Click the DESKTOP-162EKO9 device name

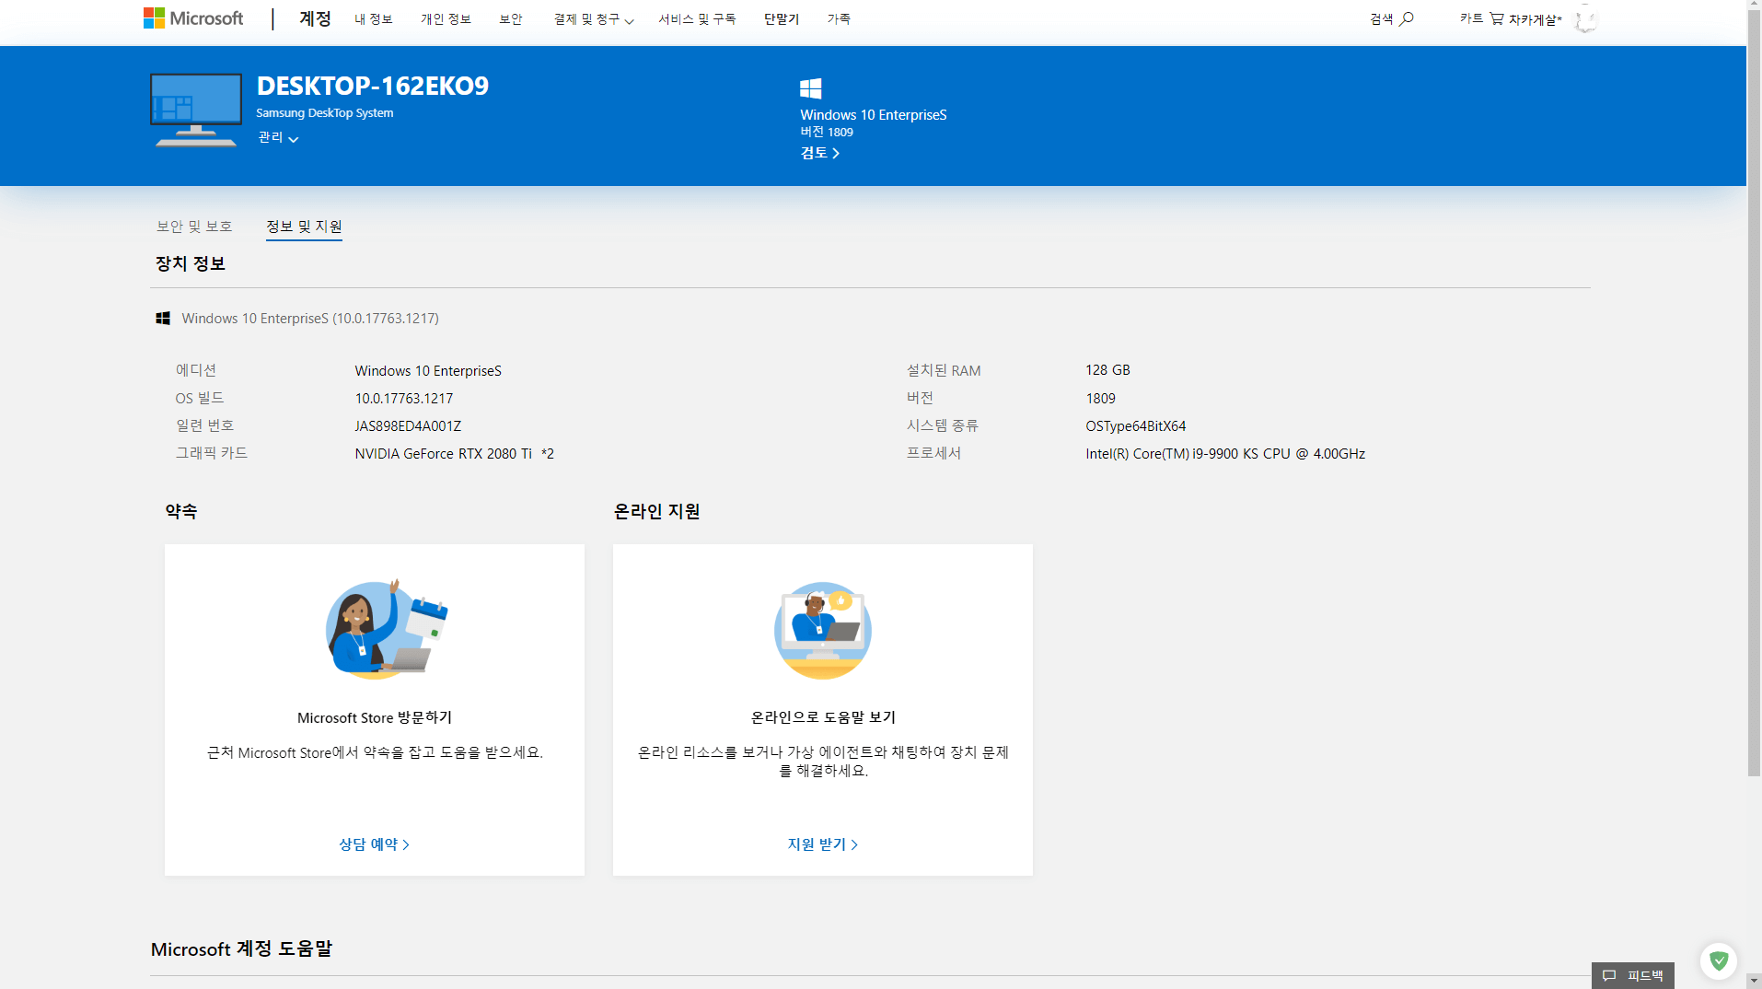(372, 86)
